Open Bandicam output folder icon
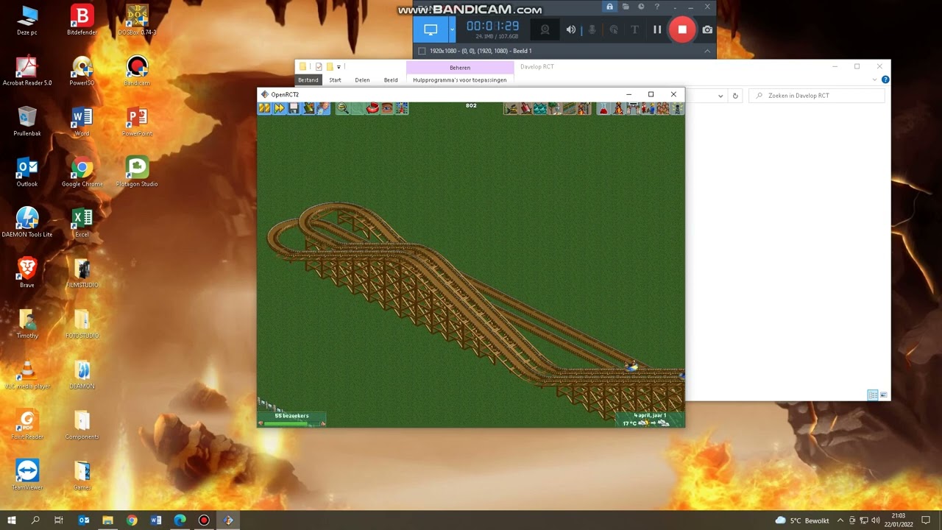This screenshot has height=530, width=942. coord(626,7)
